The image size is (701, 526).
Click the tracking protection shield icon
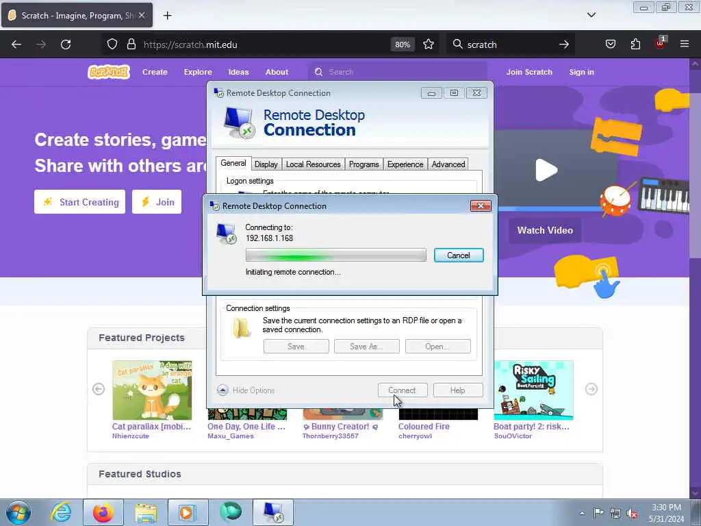pyautogui.click(x=112, y=45)
